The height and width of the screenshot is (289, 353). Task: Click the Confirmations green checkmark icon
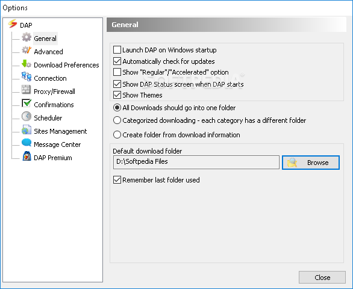pyautogui.click(x=27, y=103)
